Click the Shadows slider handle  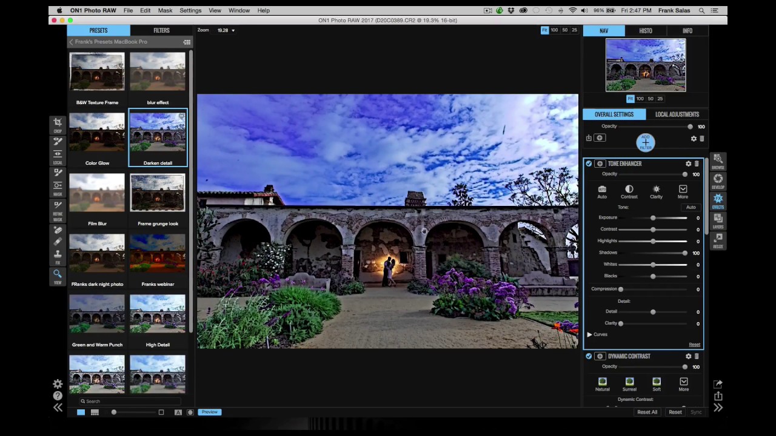[x=685, y=253]
